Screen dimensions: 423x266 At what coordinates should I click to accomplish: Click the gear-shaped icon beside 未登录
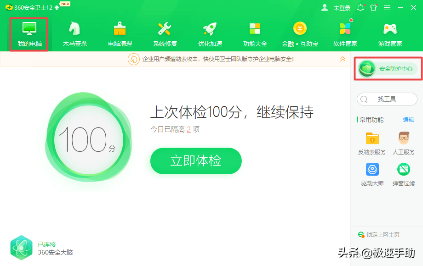(360, 8)
